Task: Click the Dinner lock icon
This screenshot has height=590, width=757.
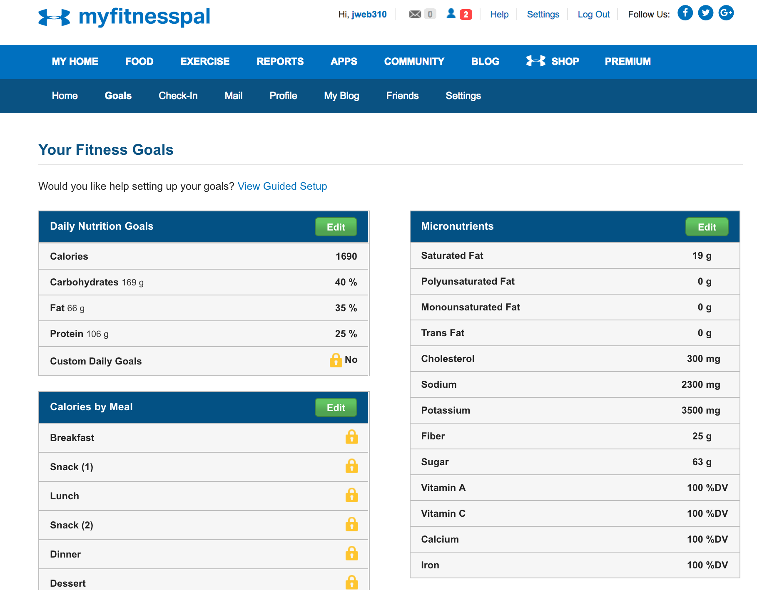Action: tap(352, 553)
